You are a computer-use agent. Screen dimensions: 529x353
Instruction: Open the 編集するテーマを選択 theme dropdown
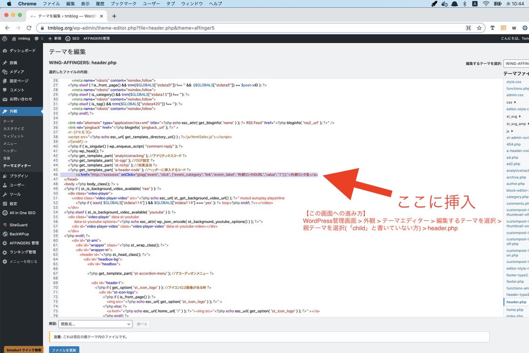[516, 63]
